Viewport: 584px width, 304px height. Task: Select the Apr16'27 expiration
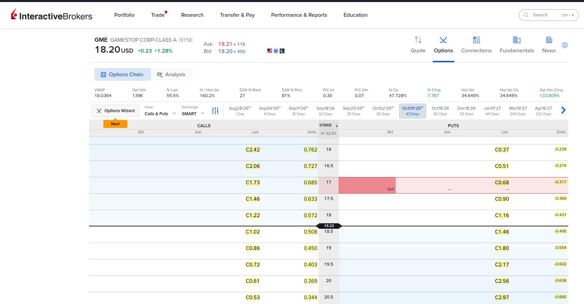[x=543, y=111]
